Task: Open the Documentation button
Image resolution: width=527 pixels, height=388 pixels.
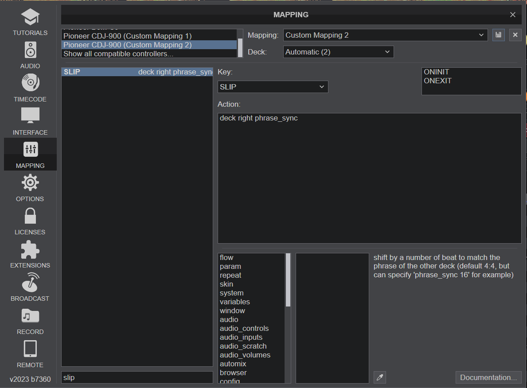Action: [x=488, y=377]
